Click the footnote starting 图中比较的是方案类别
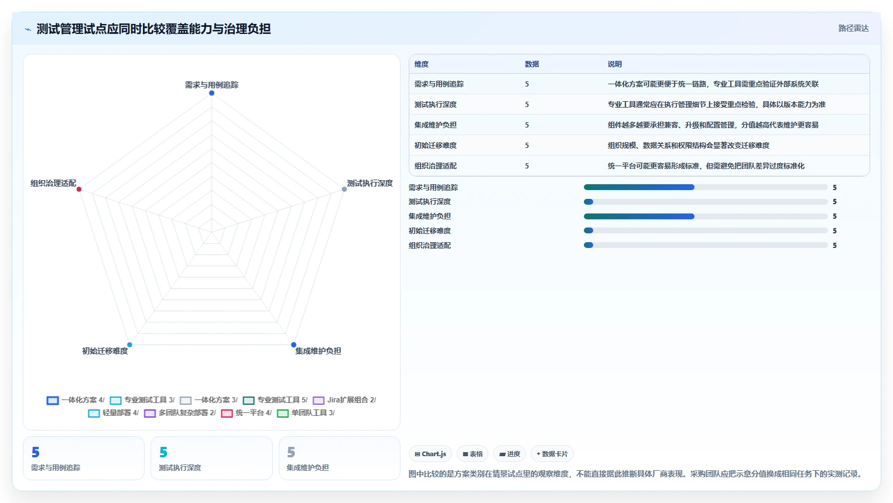Screen dimensions: 893x503 tap(637, 474)
